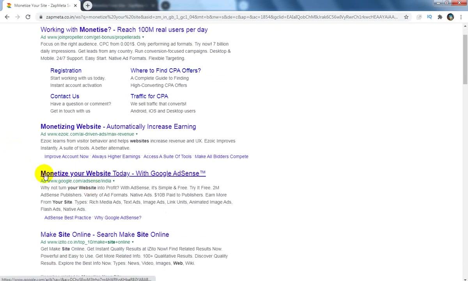Image resolution: width=468 pixels, height=281 pixels.
Task: Click the browser back arrow
Action: tap(7, 17)
